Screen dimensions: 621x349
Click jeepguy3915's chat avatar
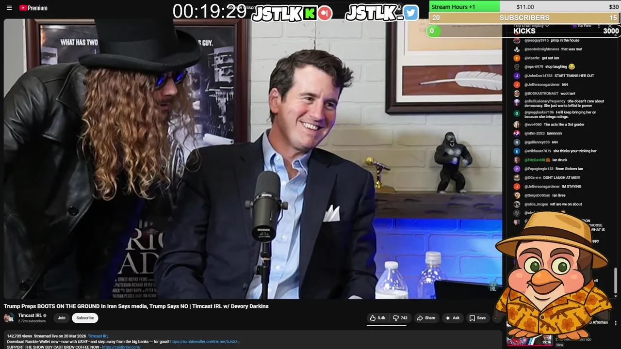point(517,40)
